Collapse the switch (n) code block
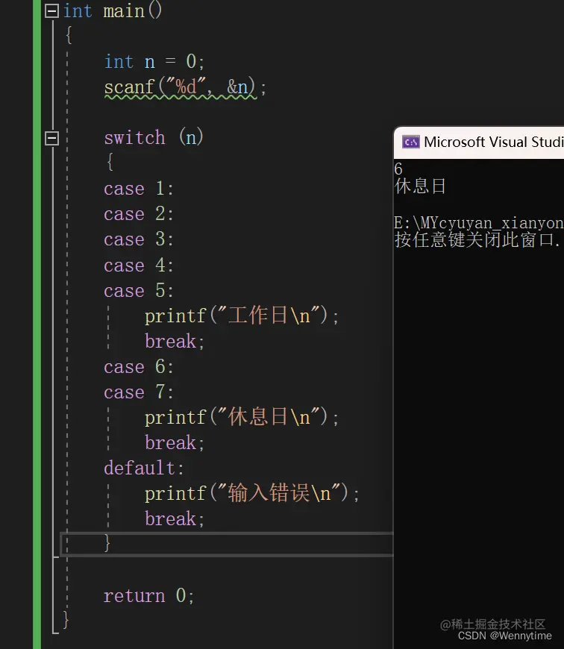The width and height of the screenshot is (564, 649). tap(51, 138)
